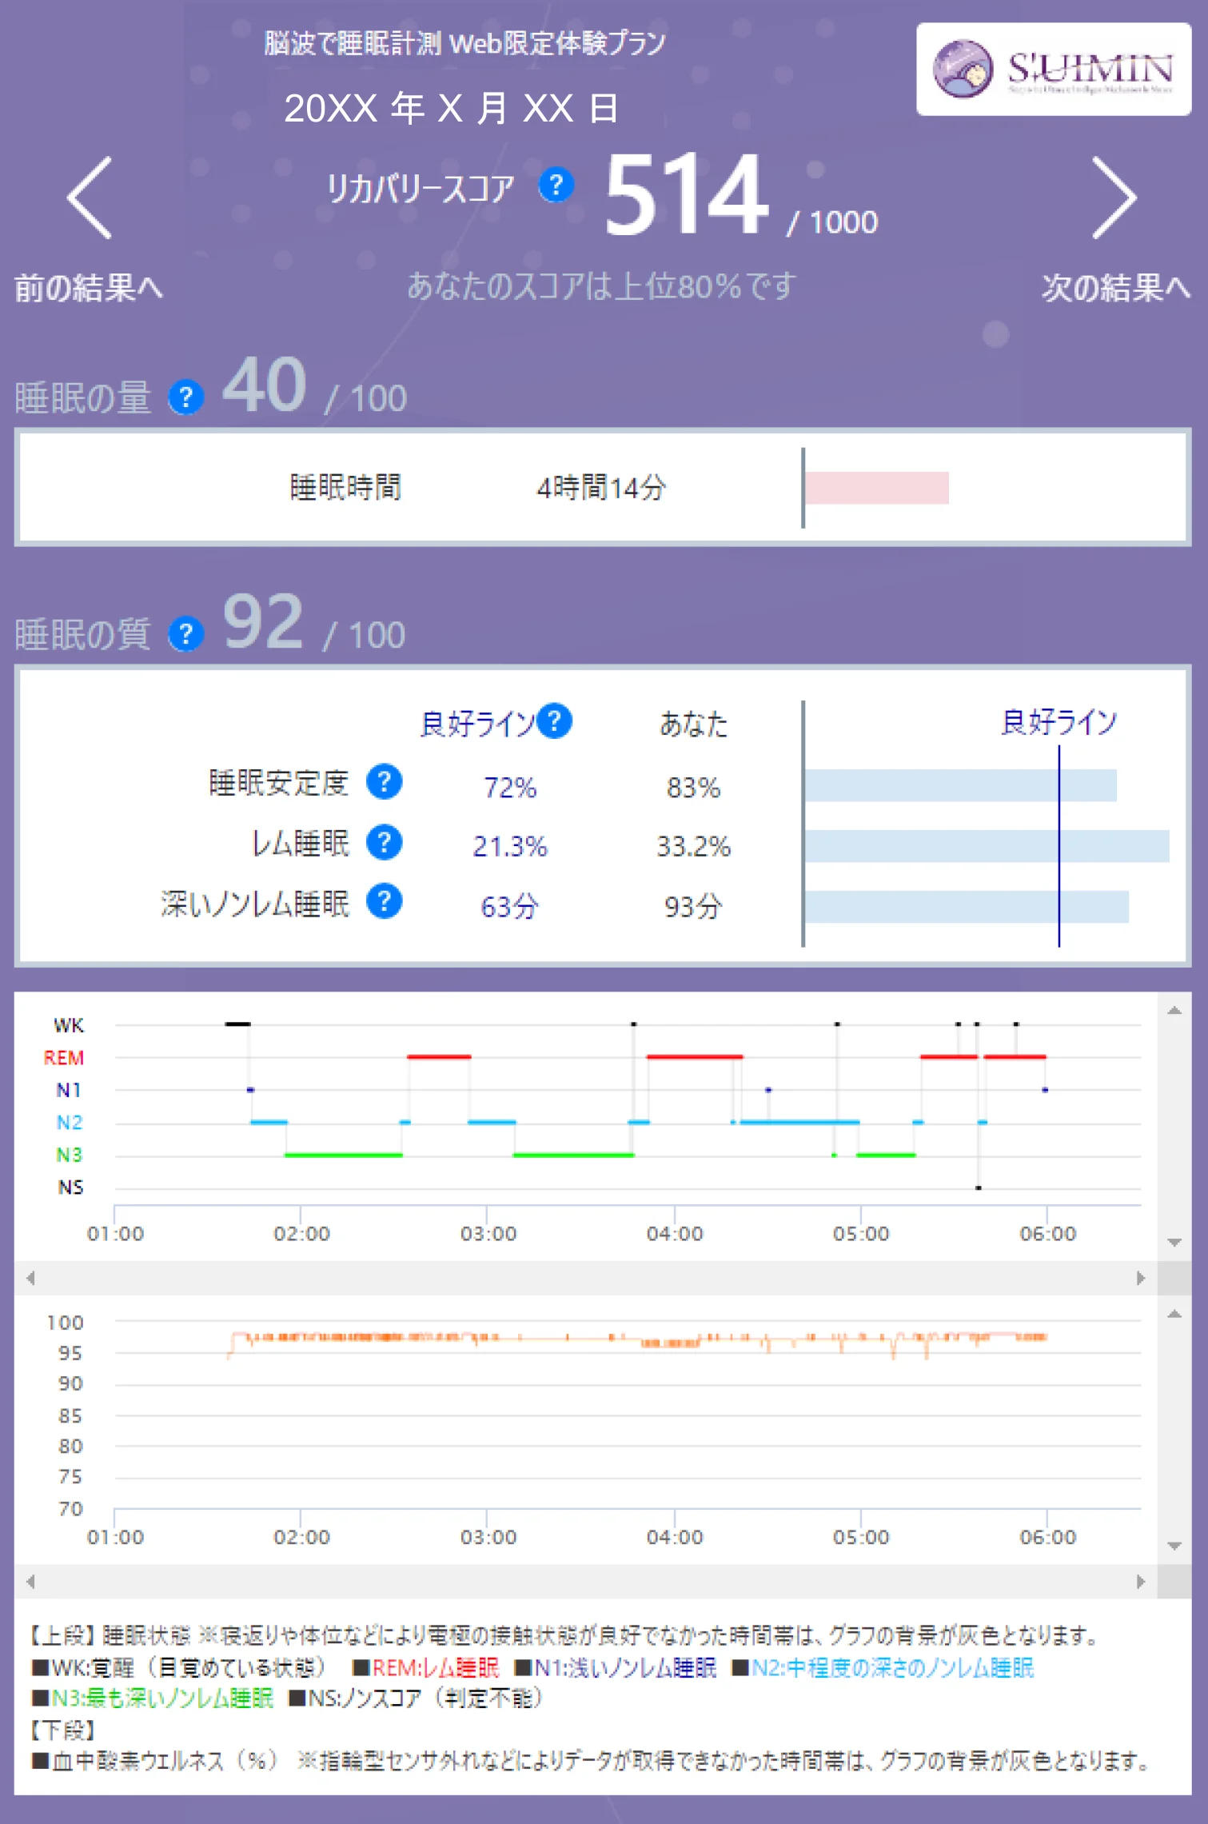Go to previous result with left chevron
This screenshot has height=1824, width=1208.
(x=89, y=198)
